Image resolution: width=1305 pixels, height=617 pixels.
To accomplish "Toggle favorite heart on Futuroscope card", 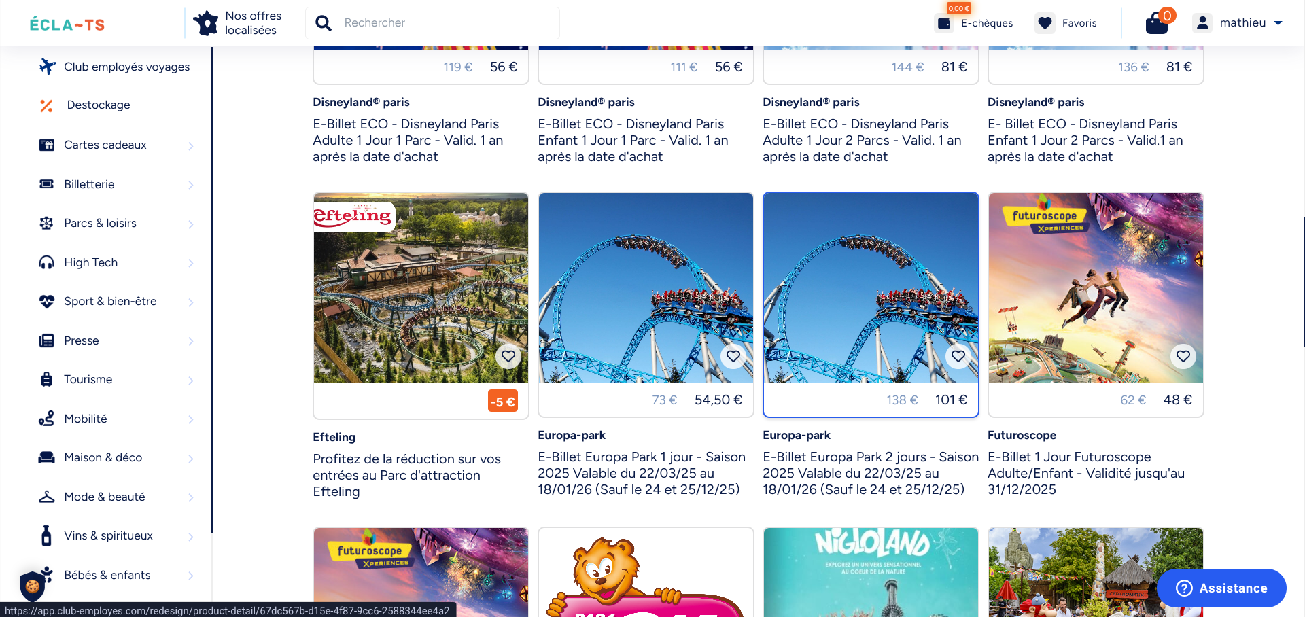I will (x=1183, y=356).
